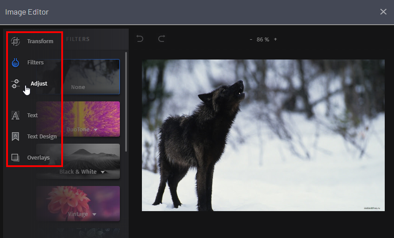Viewport: 394px width, 238px height.
Task: Select the Overlays menu label
Action: tap(38, 158)
